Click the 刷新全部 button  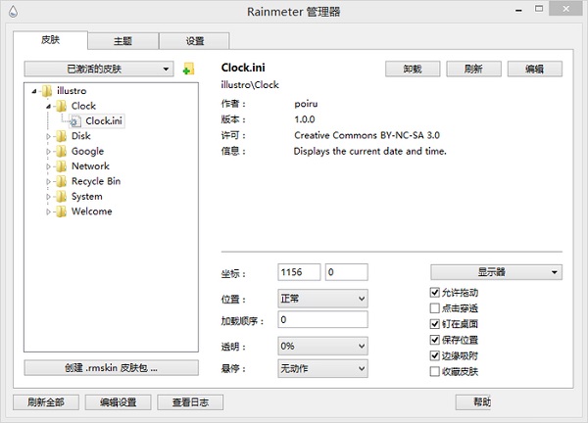coord(46,402)
